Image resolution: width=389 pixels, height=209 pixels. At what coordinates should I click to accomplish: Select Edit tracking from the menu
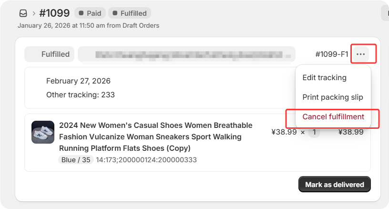(324, 78)
